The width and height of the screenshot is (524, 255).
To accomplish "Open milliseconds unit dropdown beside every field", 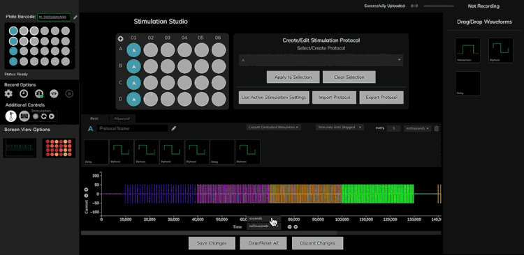I will click(417, 128).
